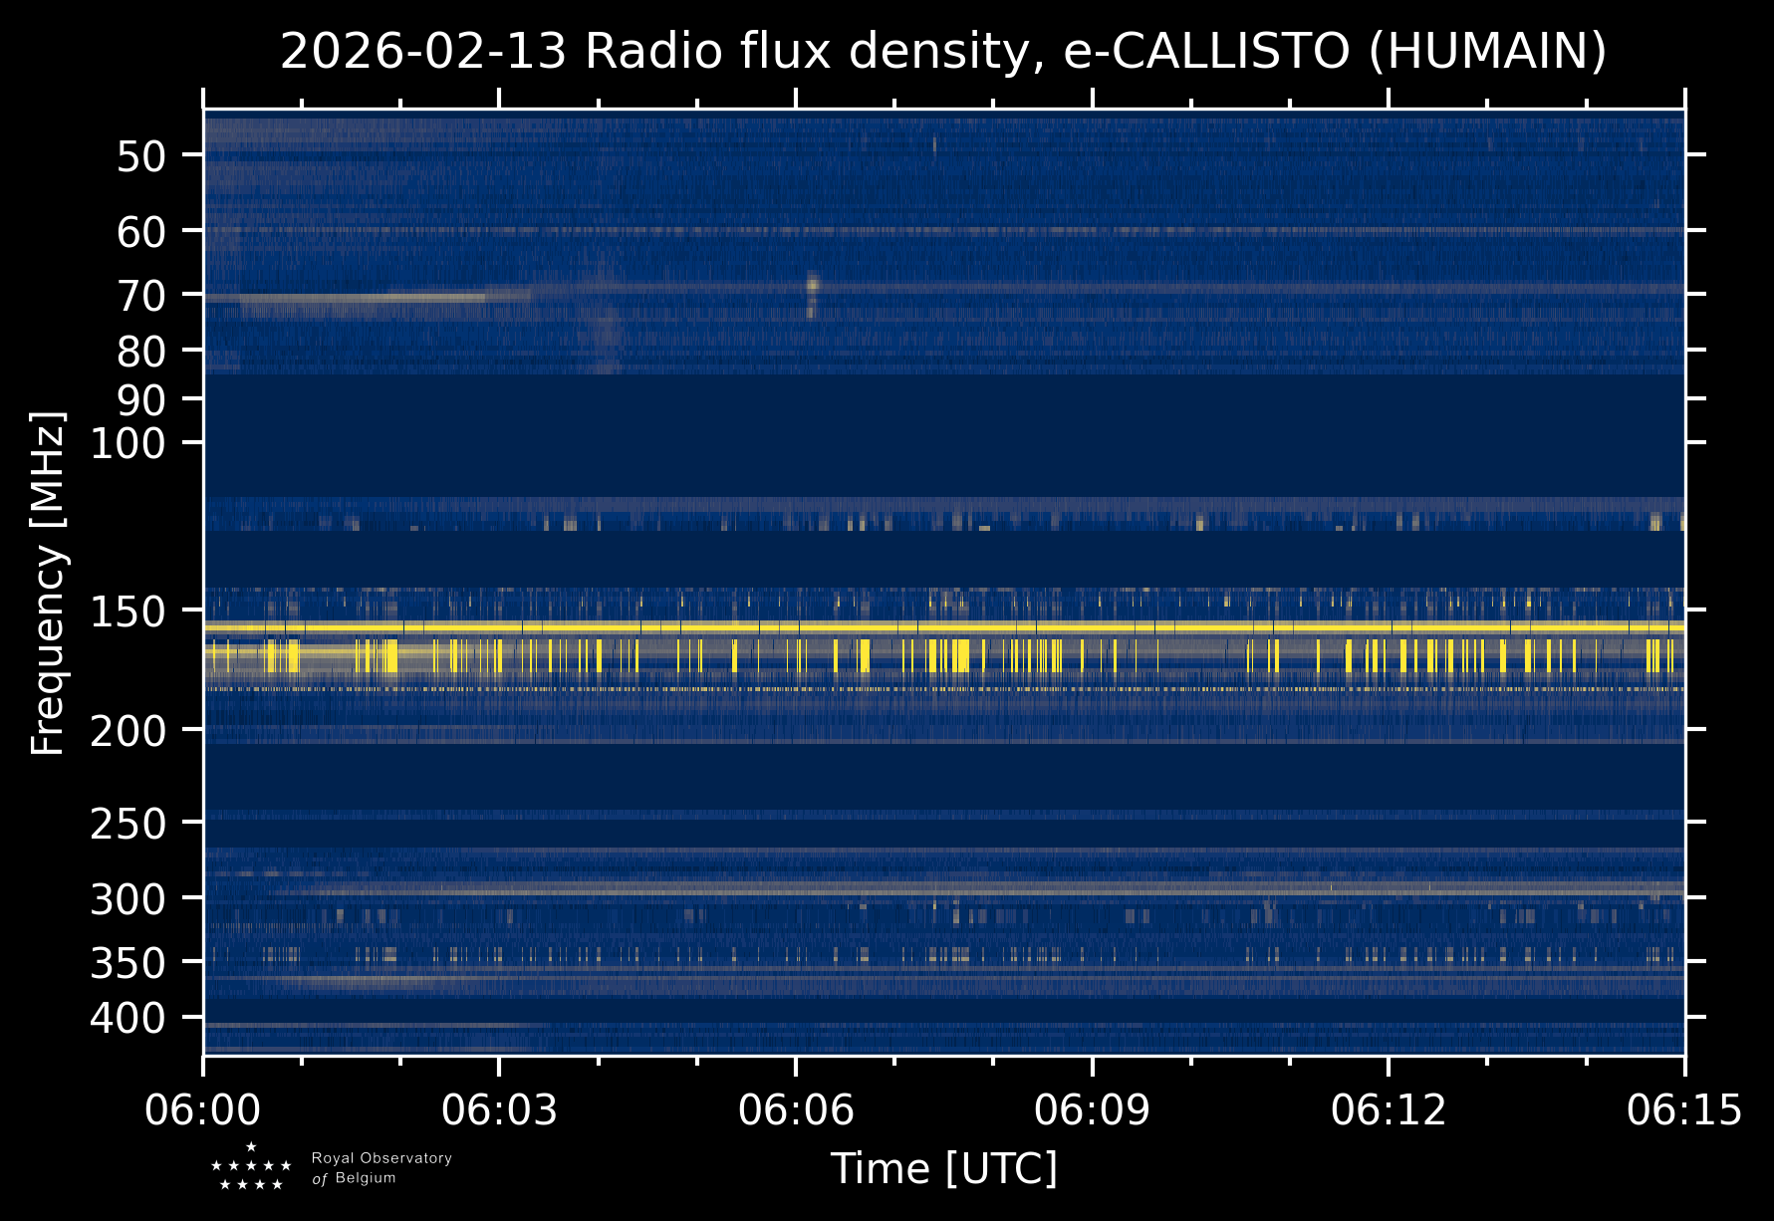Select the 06:15 time tick label
The width and height of the screenshot is (1774, 1221).
1684,1109
